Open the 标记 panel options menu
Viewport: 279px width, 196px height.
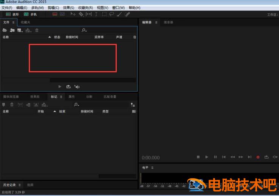61,97
